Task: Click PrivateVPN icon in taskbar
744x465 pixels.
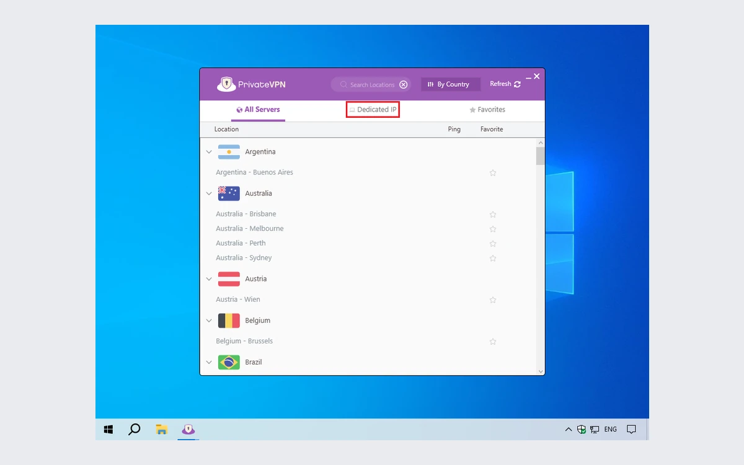Action: pos(188,429)
